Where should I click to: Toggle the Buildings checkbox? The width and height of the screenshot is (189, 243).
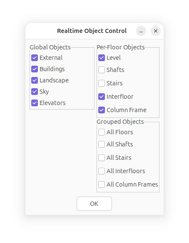click(35, 69)
